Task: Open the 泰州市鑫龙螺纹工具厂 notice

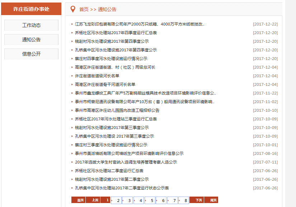Action: click(145, 93)
